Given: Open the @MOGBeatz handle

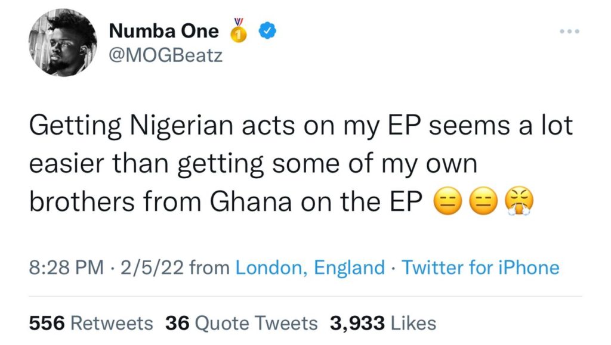Looking at the screenshot, I should pos(166,55).
